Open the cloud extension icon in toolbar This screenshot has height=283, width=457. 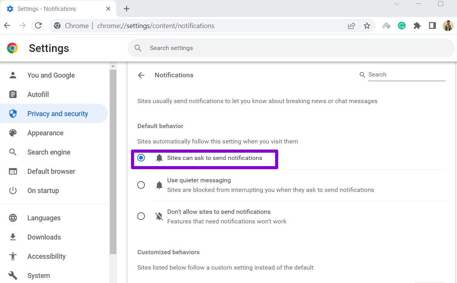pyautogui.click(x=386, y=26)
